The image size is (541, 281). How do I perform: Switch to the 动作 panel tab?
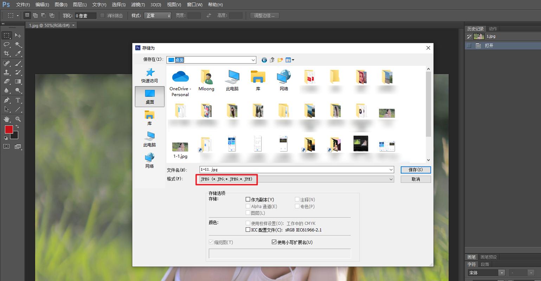(492, 28)
